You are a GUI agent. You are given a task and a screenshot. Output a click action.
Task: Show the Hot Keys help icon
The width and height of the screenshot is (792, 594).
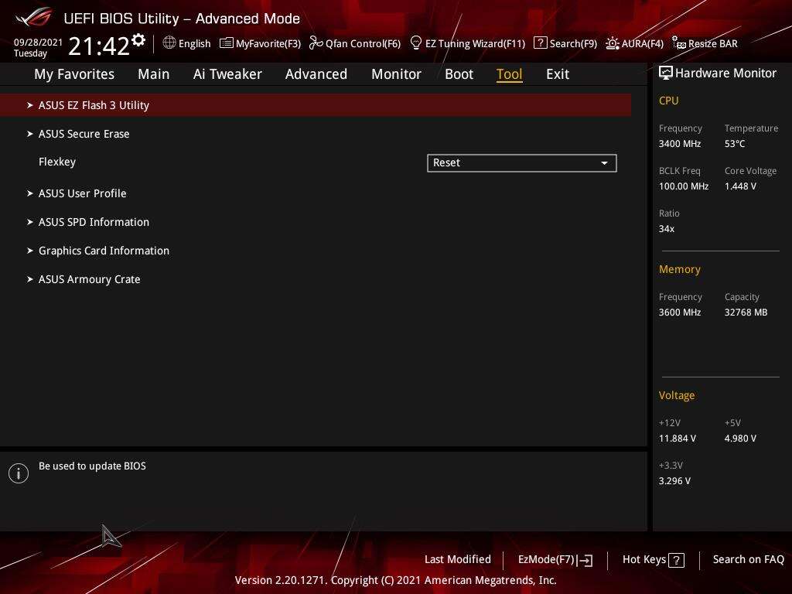676,560
